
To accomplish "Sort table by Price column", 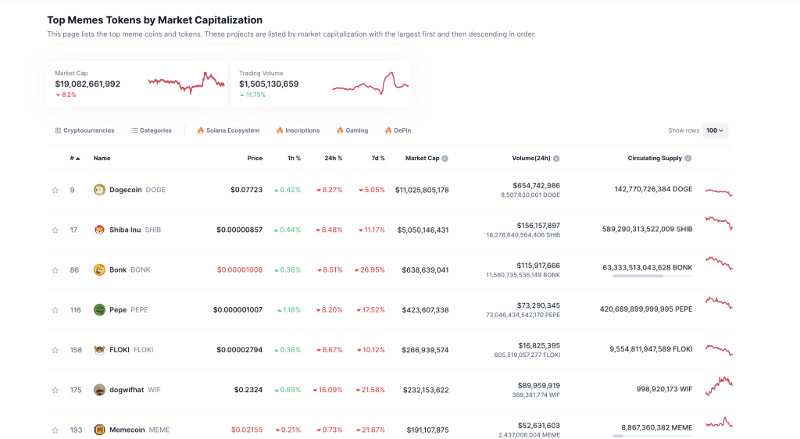I will (255, 158).
